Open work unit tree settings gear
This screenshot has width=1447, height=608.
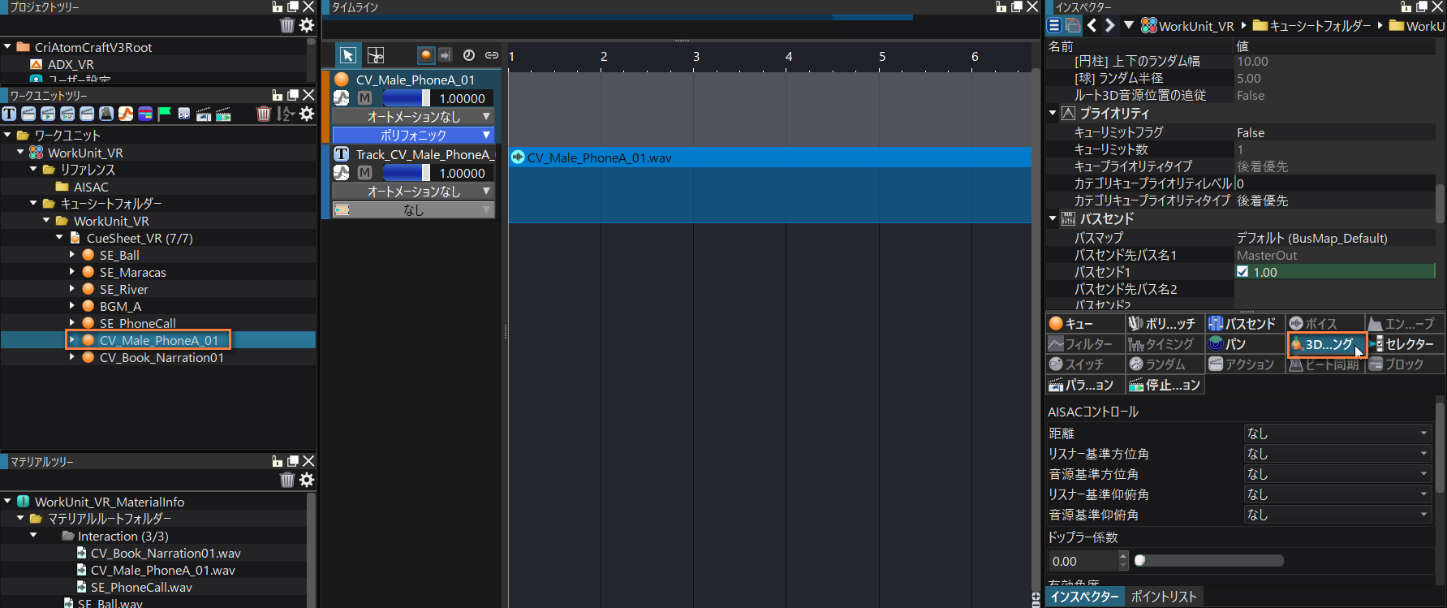(x=307, y=114)
